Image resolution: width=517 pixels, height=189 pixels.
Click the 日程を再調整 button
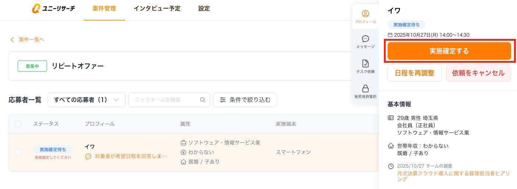click(414, 73)
